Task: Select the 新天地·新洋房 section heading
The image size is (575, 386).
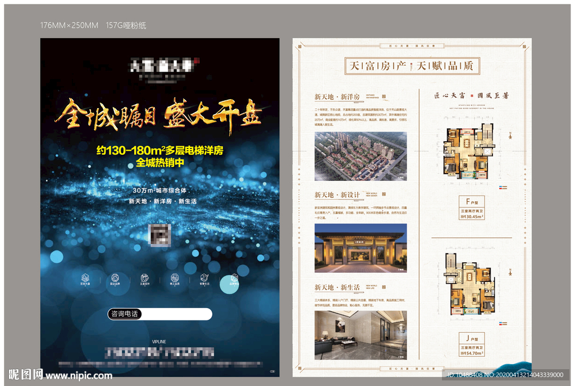Action: point(337,97)
